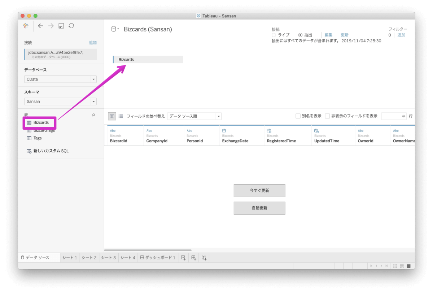This screenshot has width=433, height=293.
Task: Add a new dashboard with the tab icon
Action: coord(194,258)
